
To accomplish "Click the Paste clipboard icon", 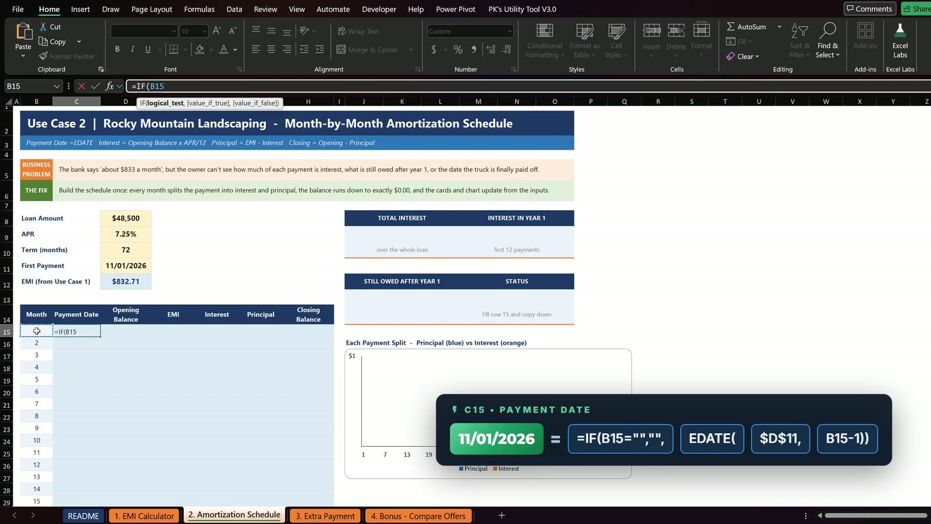I will coord(23,32).
